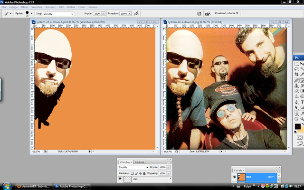Select the Eraser tool
304x190 pixels.
(x=296, y=91)
